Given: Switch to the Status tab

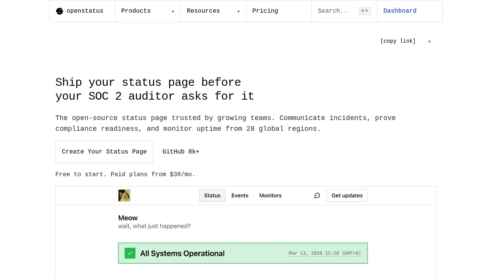Looking at the screenshot, I should click(212, 195).
